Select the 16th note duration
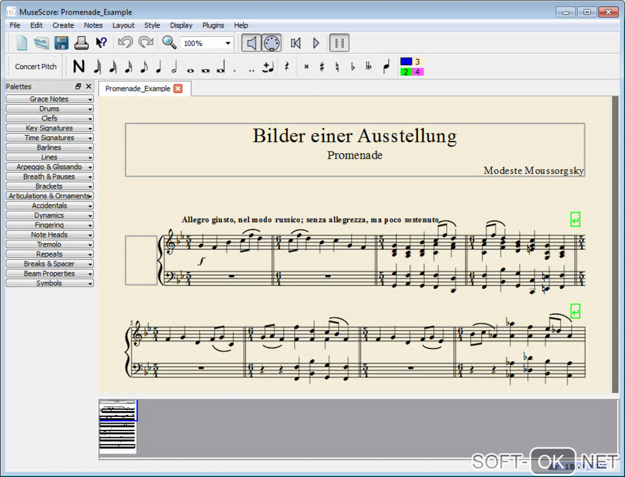The width and height of the screenshot is (625, 477). (x=128, y=67)
